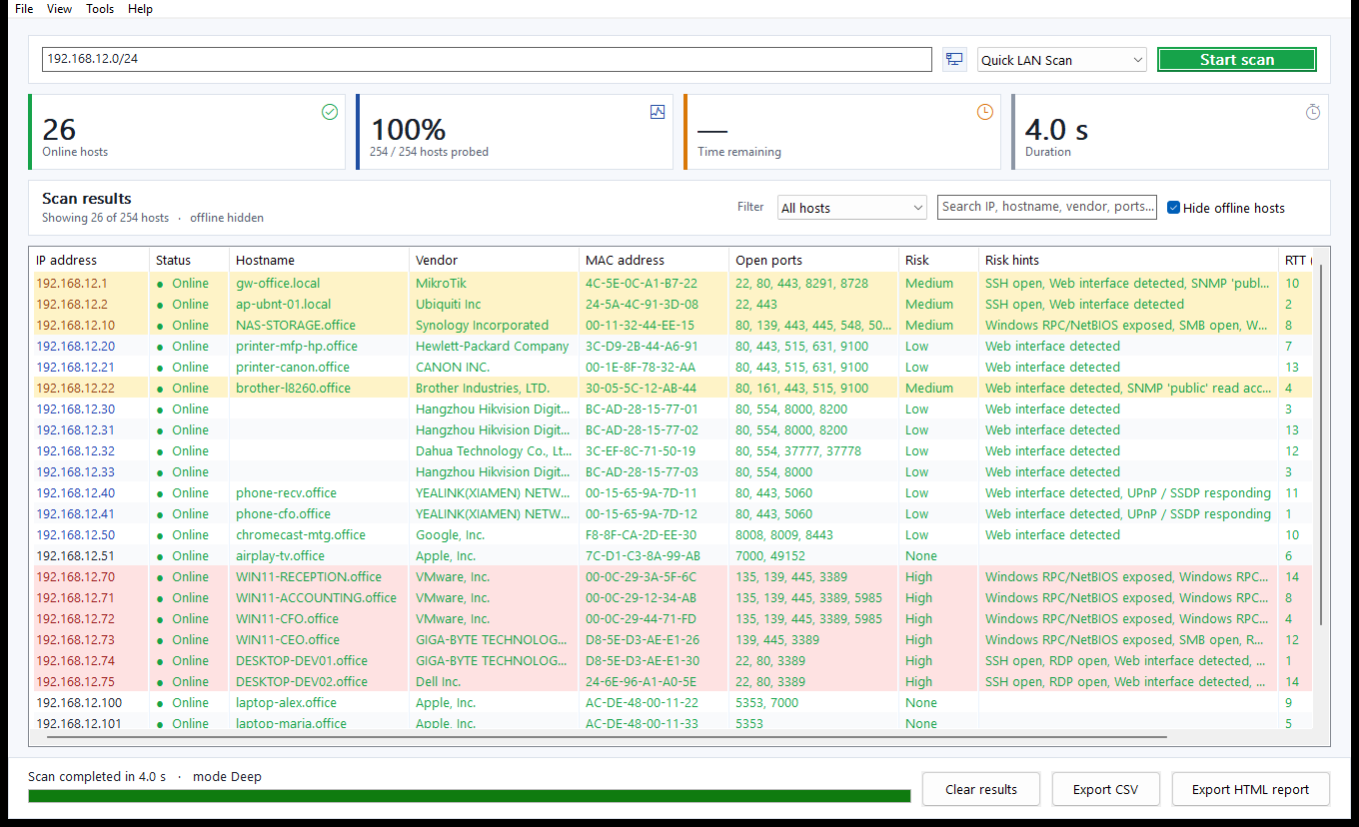Sort by the Risk column header

click(938, 260)
